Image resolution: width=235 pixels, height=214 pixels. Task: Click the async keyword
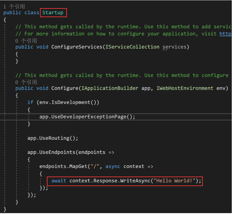(113, 167)
